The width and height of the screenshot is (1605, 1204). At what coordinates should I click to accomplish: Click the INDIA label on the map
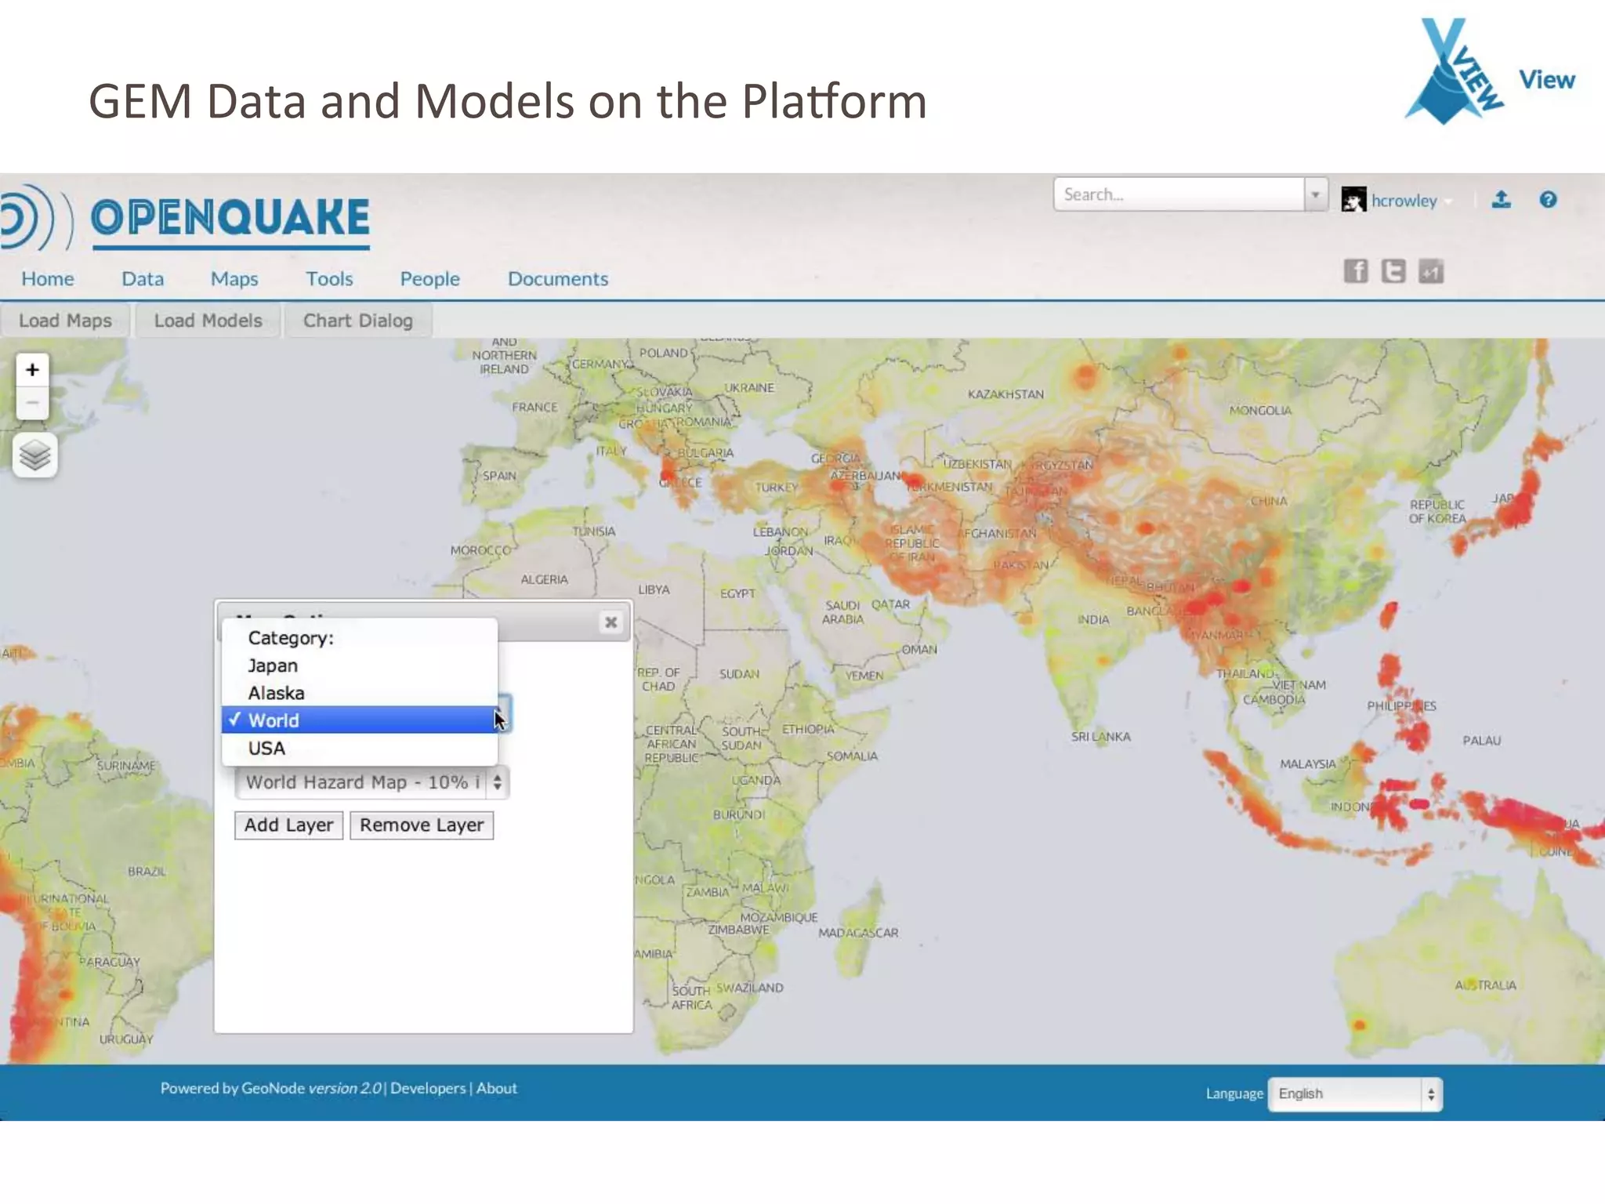pyautogui.click(x=1092, y=620)
